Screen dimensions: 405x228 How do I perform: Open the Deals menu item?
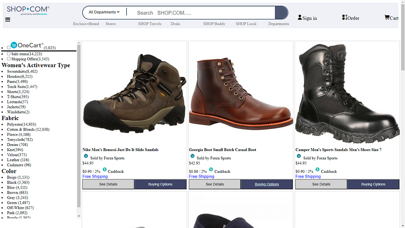point(175,24)
